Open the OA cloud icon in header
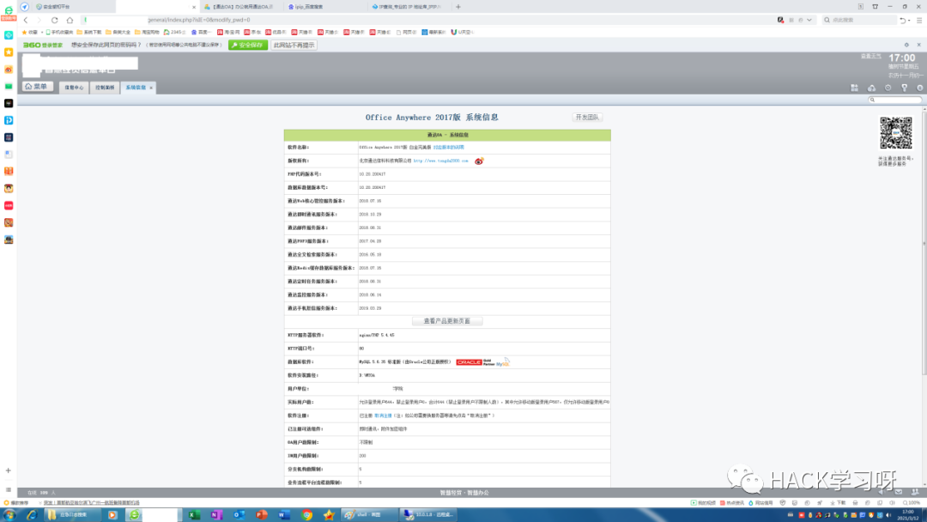This screenshot has height=522, width=927. click(x=871, y=88)
